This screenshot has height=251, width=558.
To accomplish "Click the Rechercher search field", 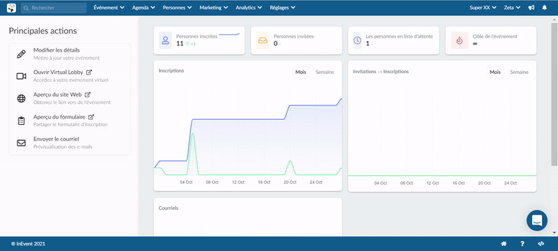I will click(54, 8).
